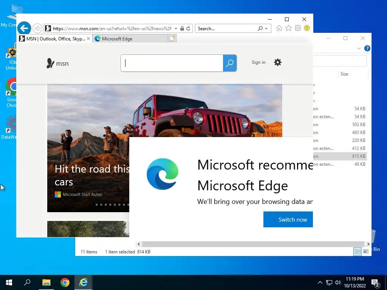The width and height of the screenshot is (387, 290).
Task: Click the address bar URL field
Action: click(x=112, y=28)
